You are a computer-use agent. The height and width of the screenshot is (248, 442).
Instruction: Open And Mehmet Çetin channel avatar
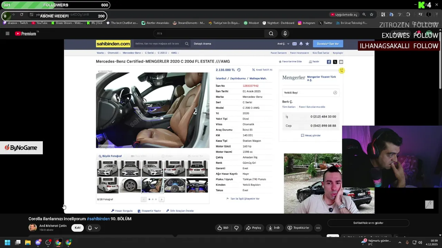[x=33, y=228]
